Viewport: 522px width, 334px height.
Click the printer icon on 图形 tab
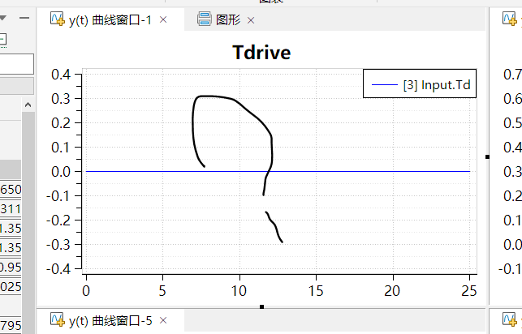click(x=204, y=19)
